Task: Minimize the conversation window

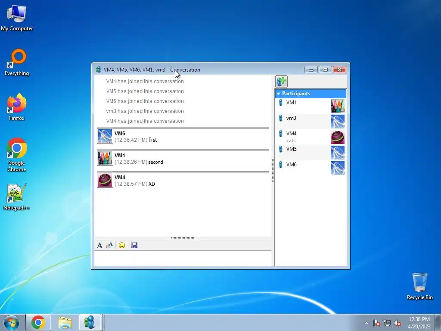Action: [311, 69]
